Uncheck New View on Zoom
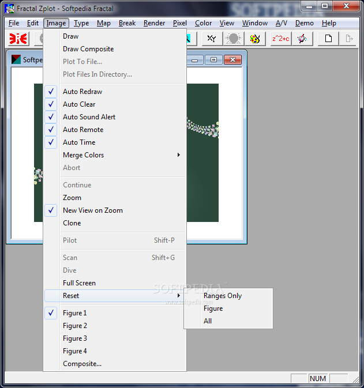The height and width of the screenshot is (388, 364). pos(115,210)
